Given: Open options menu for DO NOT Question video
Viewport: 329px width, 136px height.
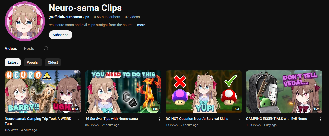Looking at the screenshot, I should [x=240, y=119].
